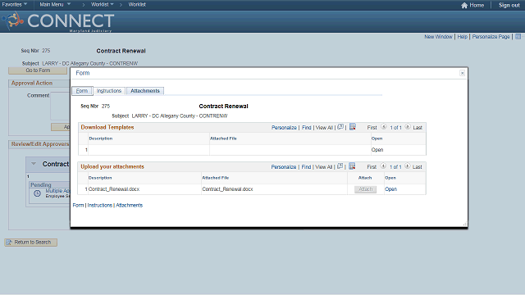
Task: Switch to the Form tab
Action: [x=82, y=91]
